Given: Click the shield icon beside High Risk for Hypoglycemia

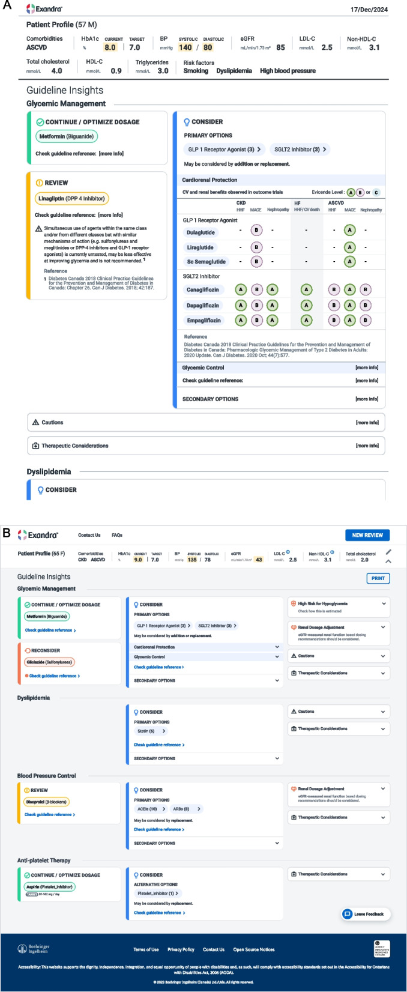Looking at the screenshot, I should coord(293,603).
